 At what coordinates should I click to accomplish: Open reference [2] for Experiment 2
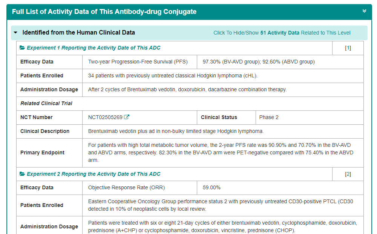pos(348,174)
